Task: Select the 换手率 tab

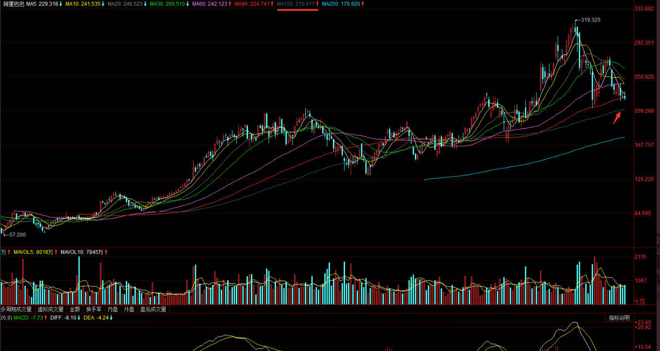Action: tap(94, 309)
